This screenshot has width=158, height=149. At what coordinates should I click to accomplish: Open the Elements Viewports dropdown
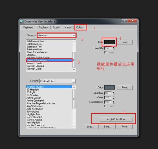click(x=57, y=35)
